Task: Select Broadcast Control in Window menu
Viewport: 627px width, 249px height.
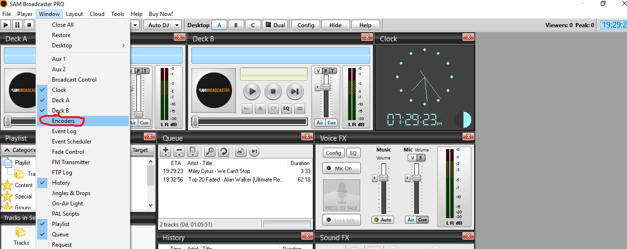Action: [x=83, y=80]
